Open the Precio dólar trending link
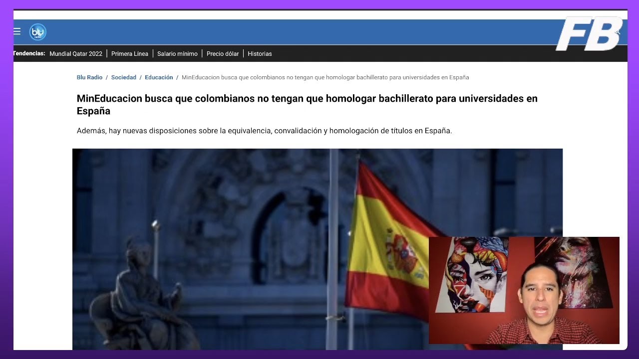The image size is (639, 359). 223,54
